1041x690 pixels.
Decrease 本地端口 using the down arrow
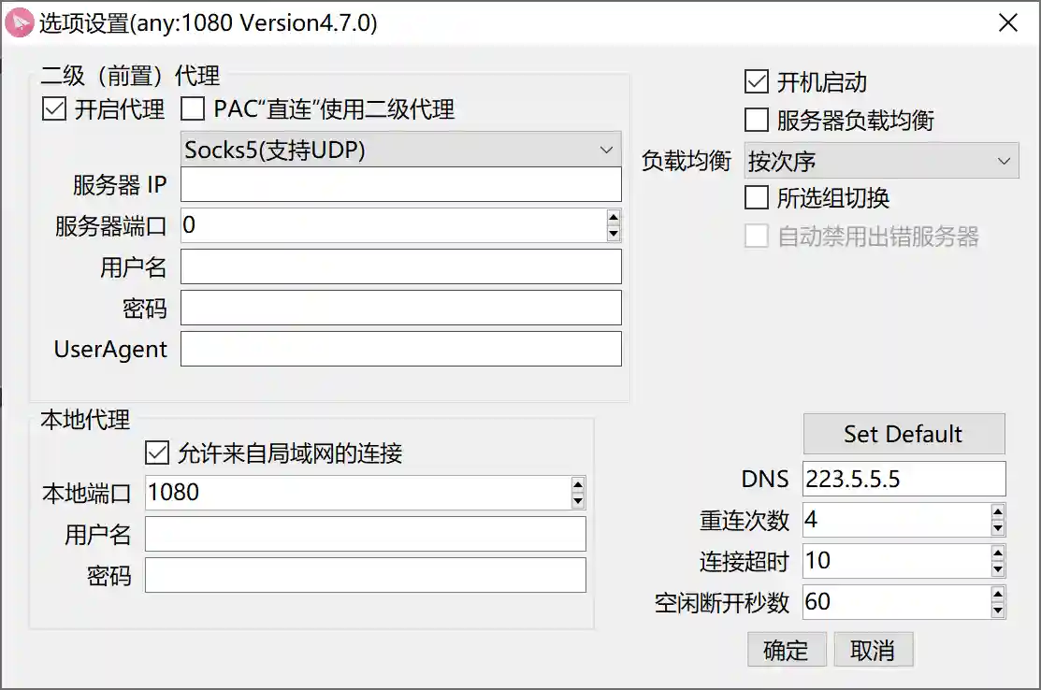pyautogui.click(x=578, y=501)
